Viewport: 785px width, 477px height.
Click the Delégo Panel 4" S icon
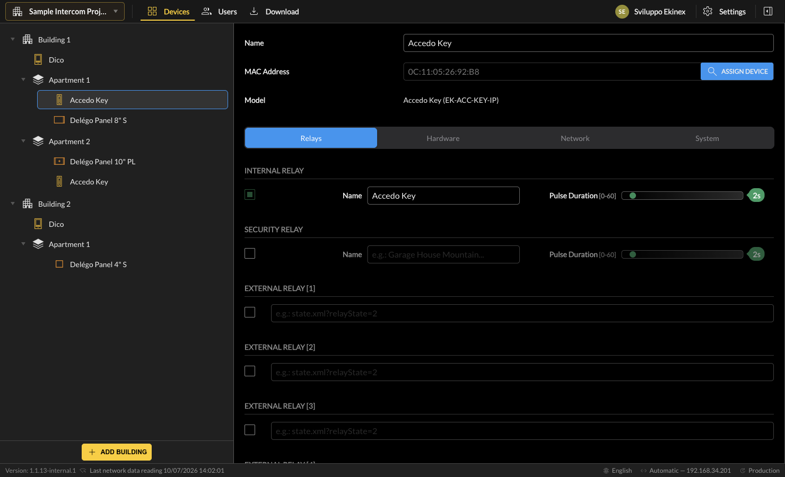[59, 264]
